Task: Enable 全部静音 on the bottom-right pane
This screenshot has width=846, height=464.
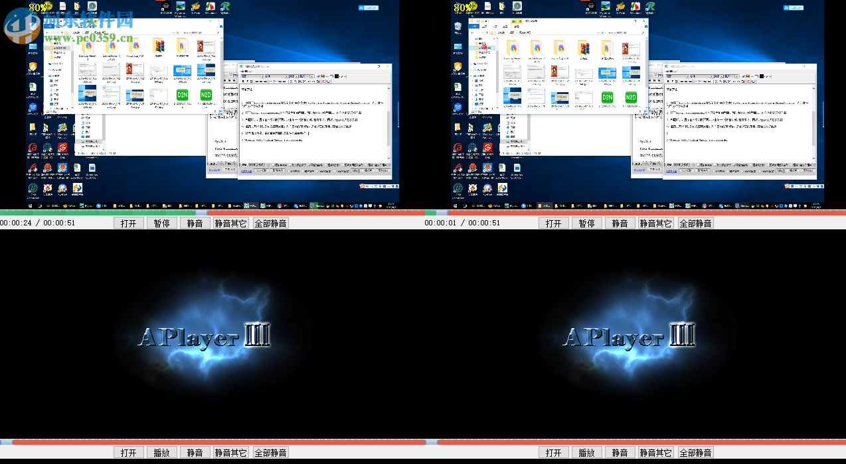Action: [x=695, y=452]
